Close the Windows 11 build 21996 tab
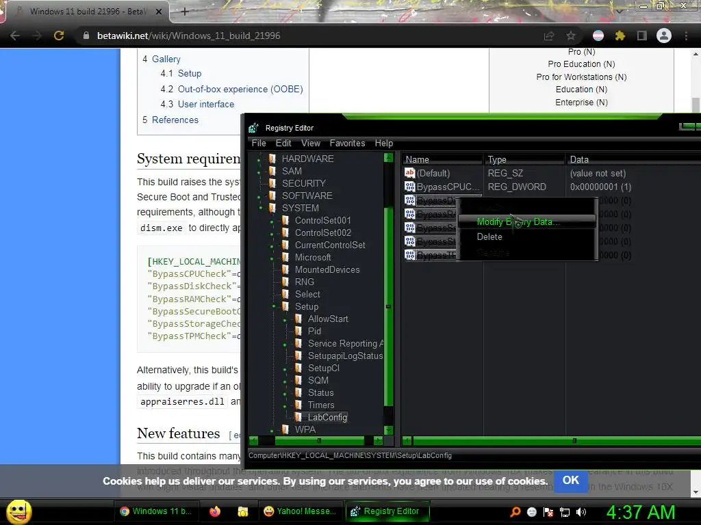The width and height of the screenshot is (701, 525). coord(159,12)
